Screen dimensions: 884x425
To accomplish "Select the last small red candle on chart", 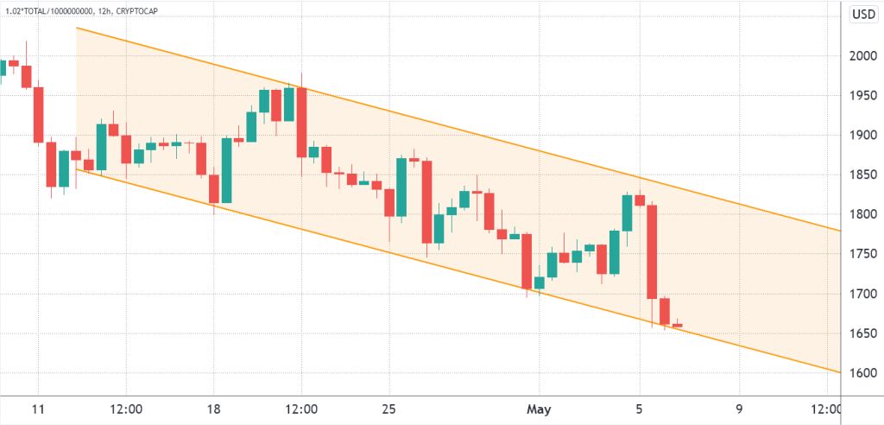I will pos(677,326).
